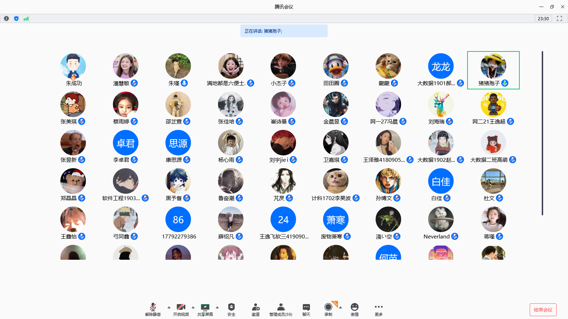
Task: Click the red 结束会议 button
Action: (x=543, y=310)
